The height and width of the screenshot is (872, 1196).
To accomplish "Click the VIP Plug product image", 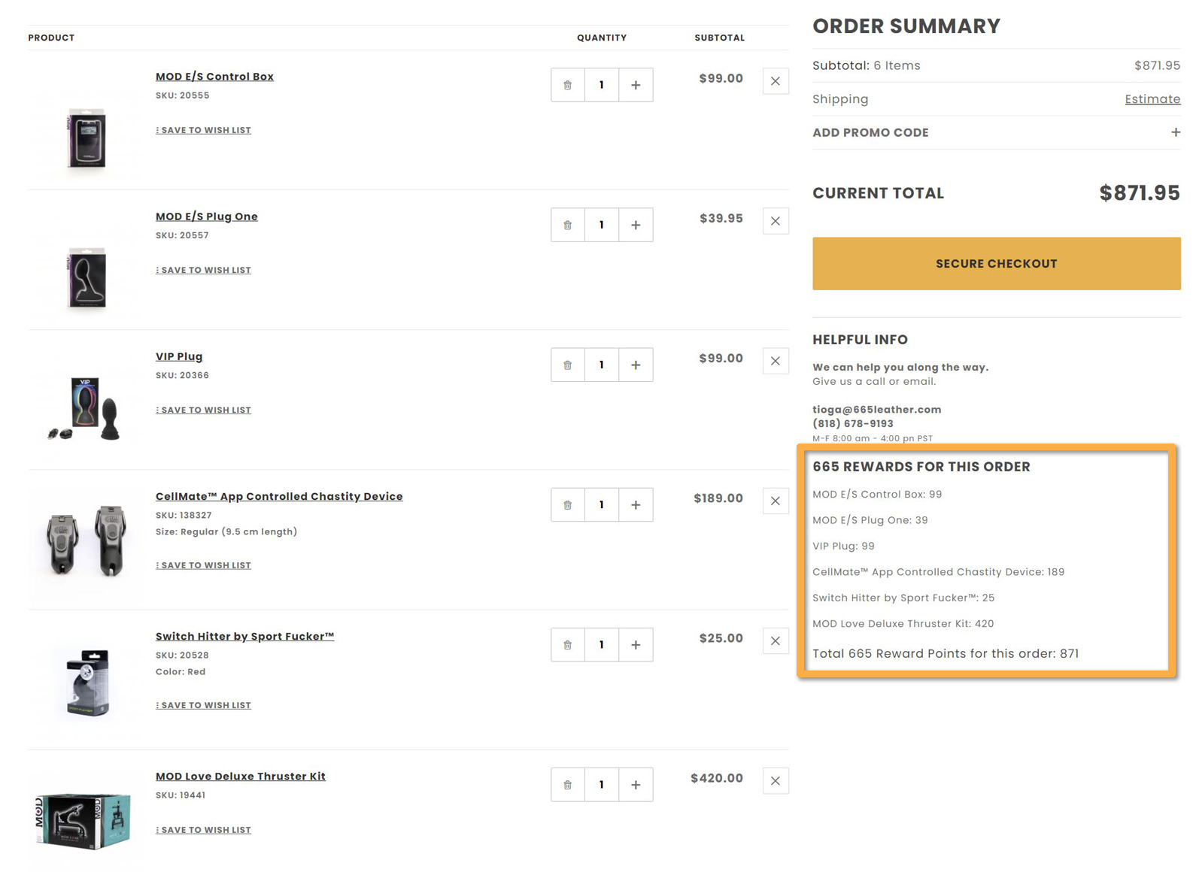I will [85, 407].
